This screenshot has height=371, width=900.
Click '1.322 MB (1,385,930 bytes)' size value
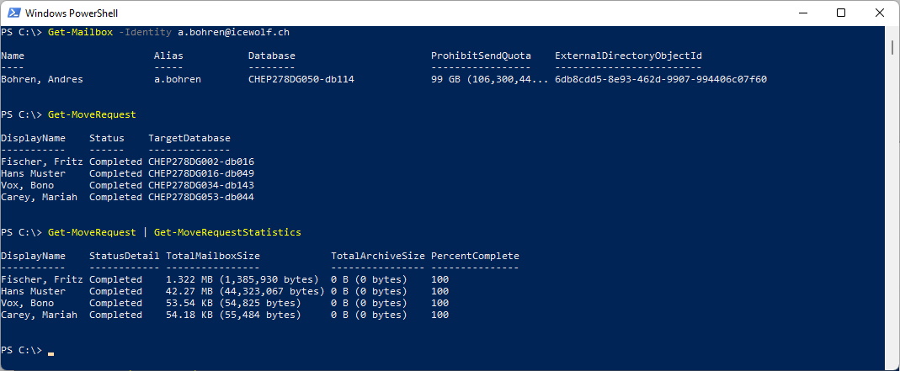pos(242,279)
